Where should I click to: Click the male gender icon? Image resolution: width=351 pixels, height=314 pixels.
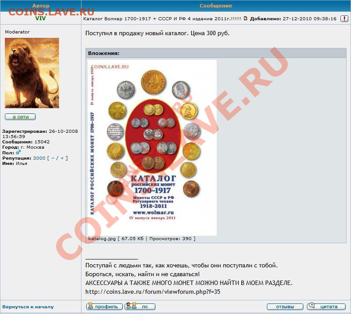[18, 153]
